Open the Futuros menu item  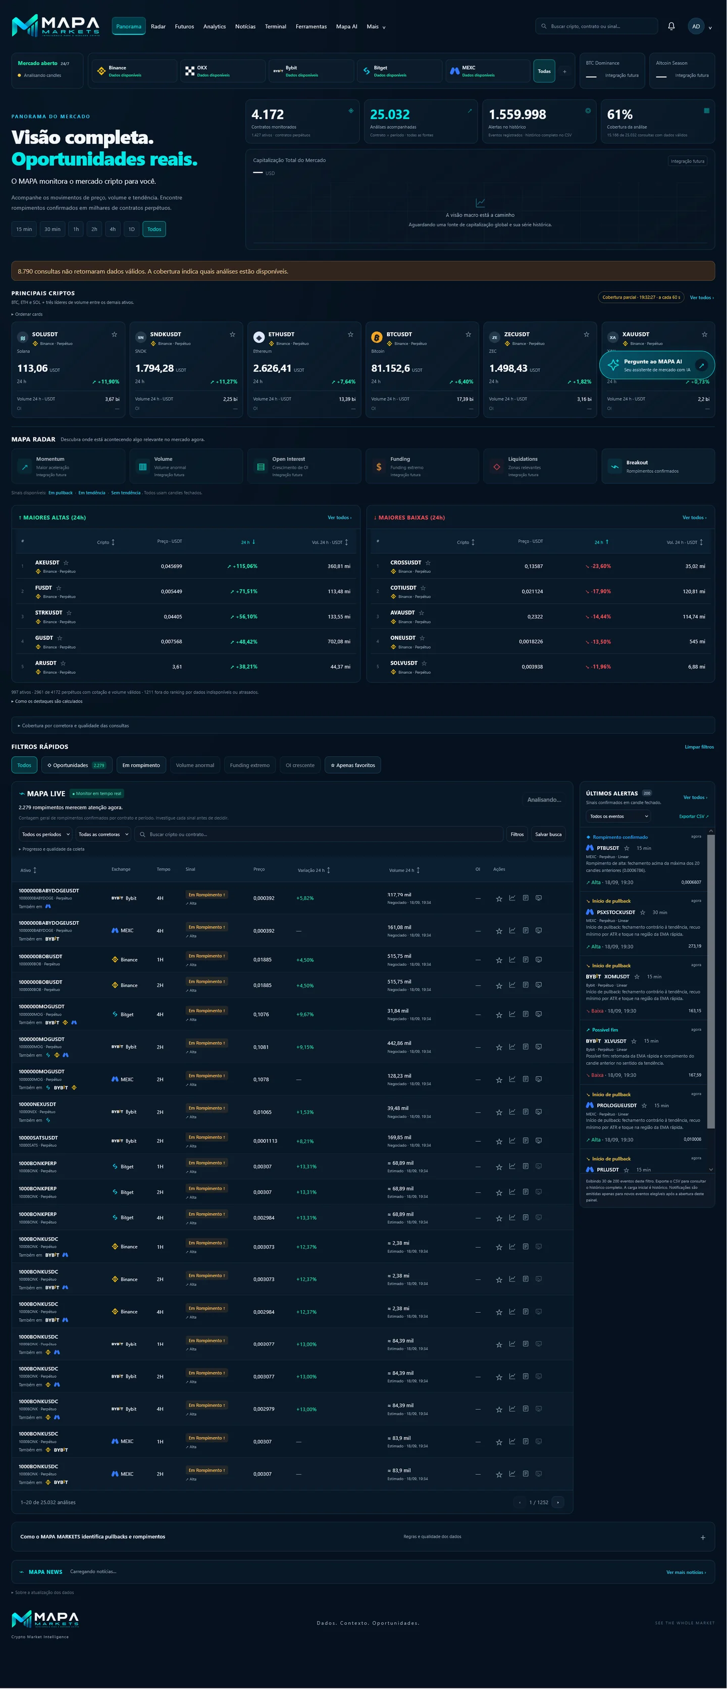184,27
